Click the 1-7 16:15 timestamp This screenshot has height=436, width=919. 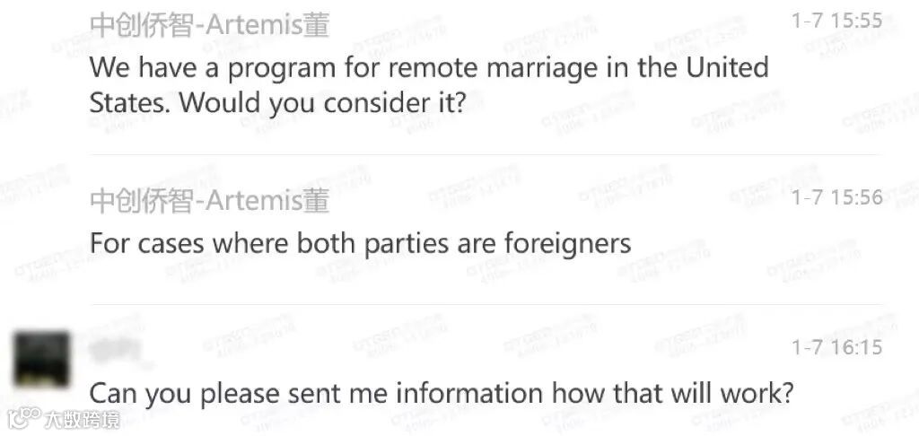tap(836, 346)
